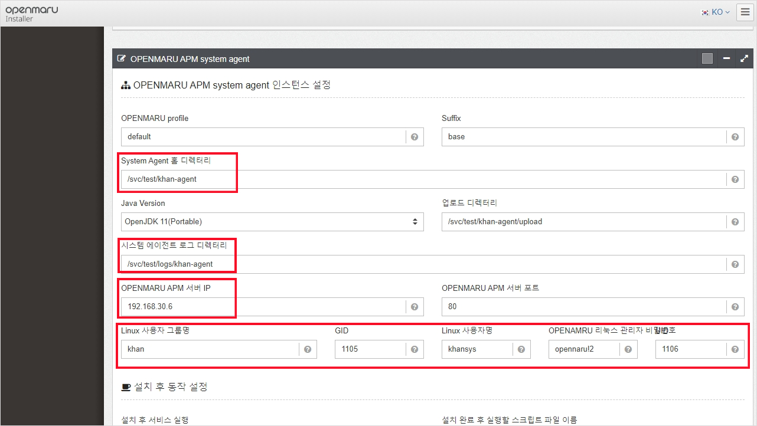Click help icon beside Linux user name field
The height and width of the screenshot is (426, 757).
[521, 349]
